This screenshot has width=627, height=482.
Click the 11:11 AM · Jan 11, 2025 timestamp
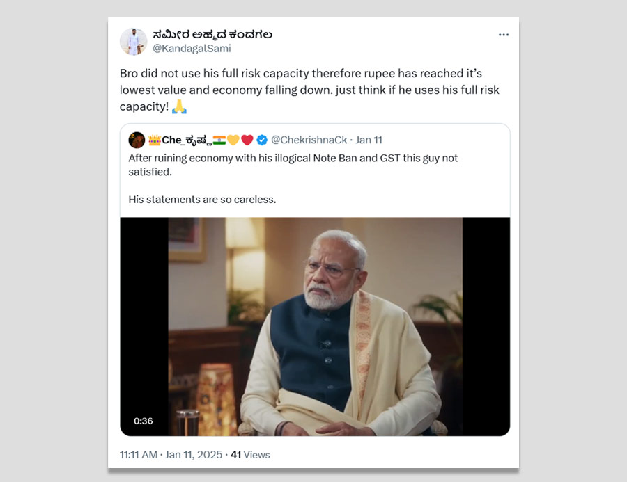coord(171,455)
